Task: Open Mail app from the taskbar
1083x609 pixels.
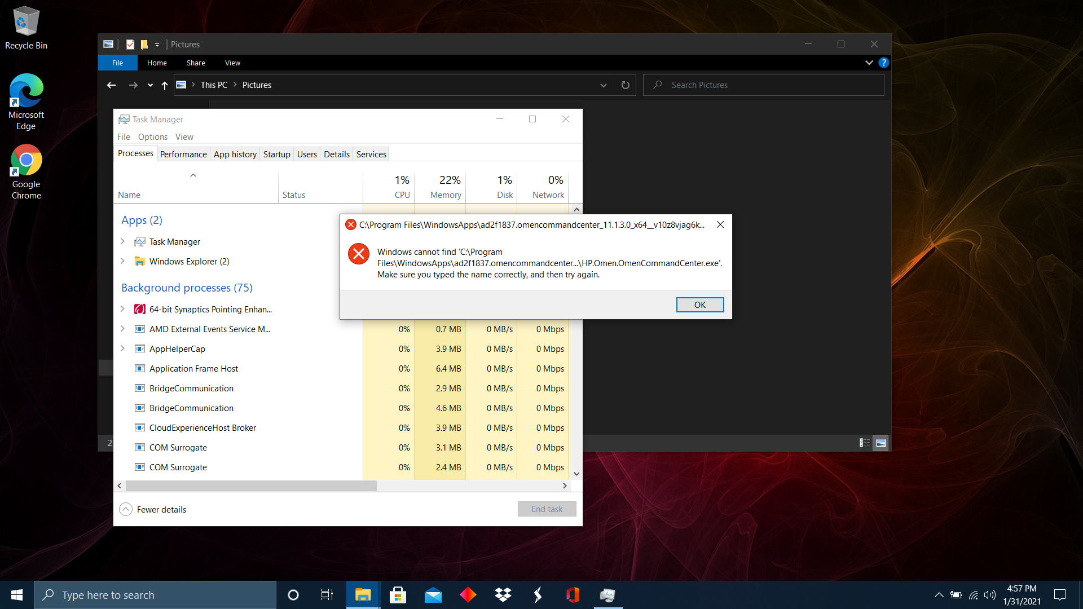Action: [x=433, y=595]
